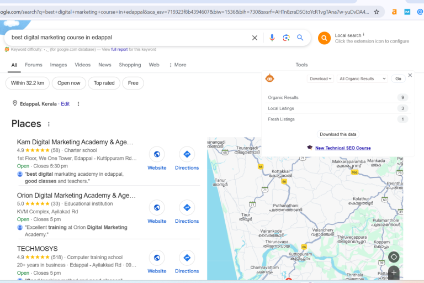Click the Organic Results row showing 9
The width and height of the screenshot is (424, 283).
pos(337,97)
